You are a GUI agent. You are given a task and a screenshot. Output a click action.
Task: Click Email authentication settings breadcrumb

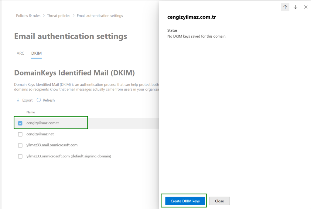[x=100, y=16]
